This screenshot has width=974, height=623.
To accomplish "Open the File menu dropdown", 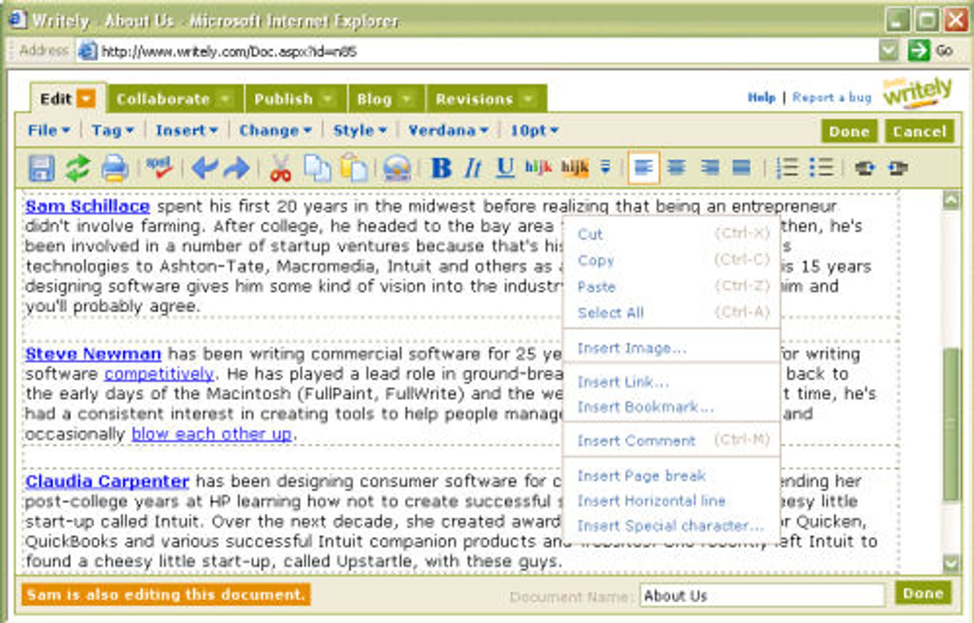I will [49, 130].
